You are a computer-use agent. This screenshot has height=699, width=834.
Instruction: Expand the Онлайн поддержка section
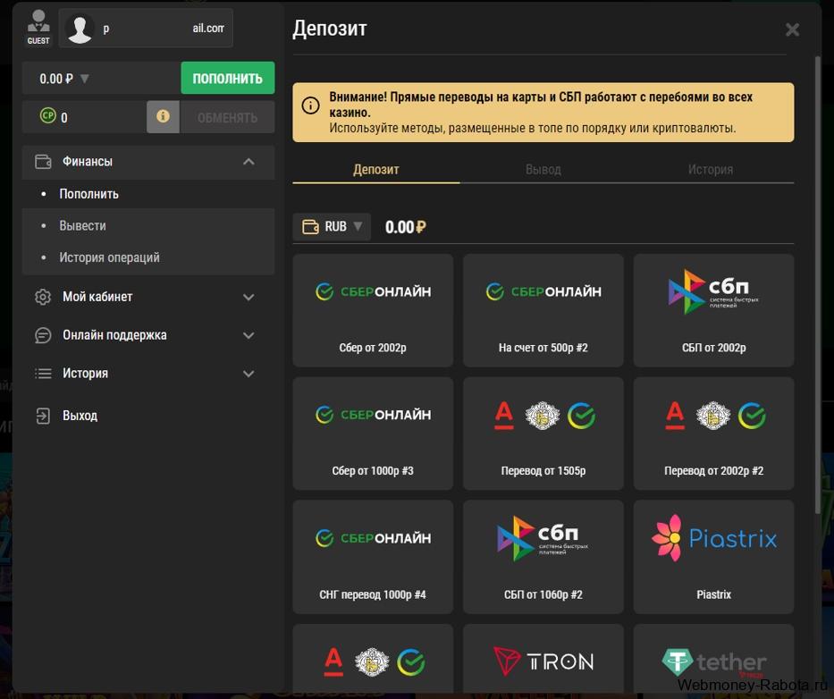coord(249,335)
